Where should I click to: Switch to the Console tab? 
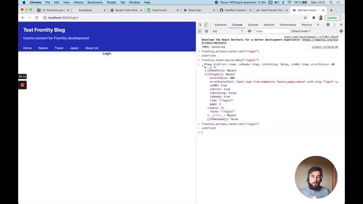pos(237,25)
